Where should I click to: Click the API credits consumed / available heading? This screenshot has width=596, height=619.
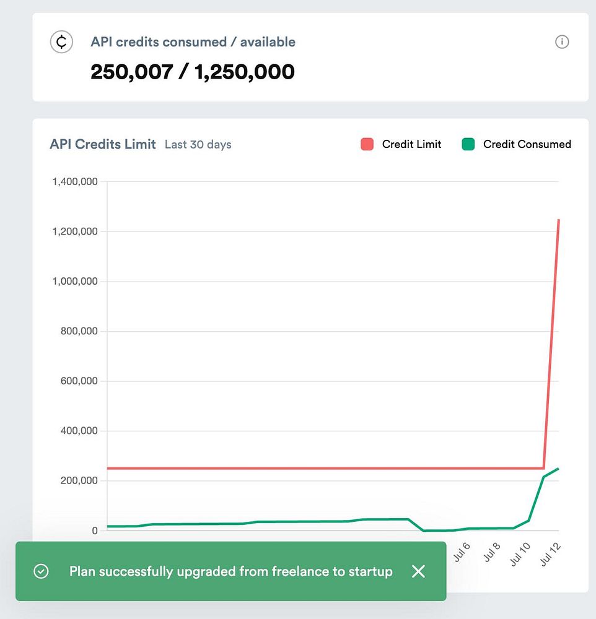coord(193,42)
